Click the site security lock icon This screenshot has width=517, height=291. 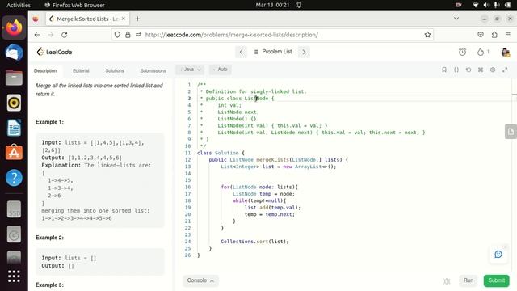coord(128,35)
